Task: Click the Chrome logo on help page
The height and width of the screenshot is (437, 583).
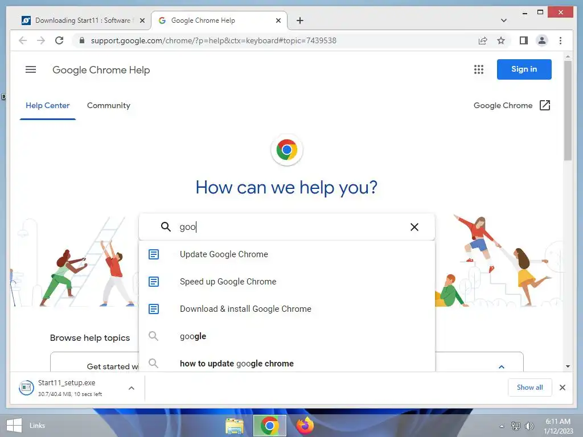Action: [287, 150]
